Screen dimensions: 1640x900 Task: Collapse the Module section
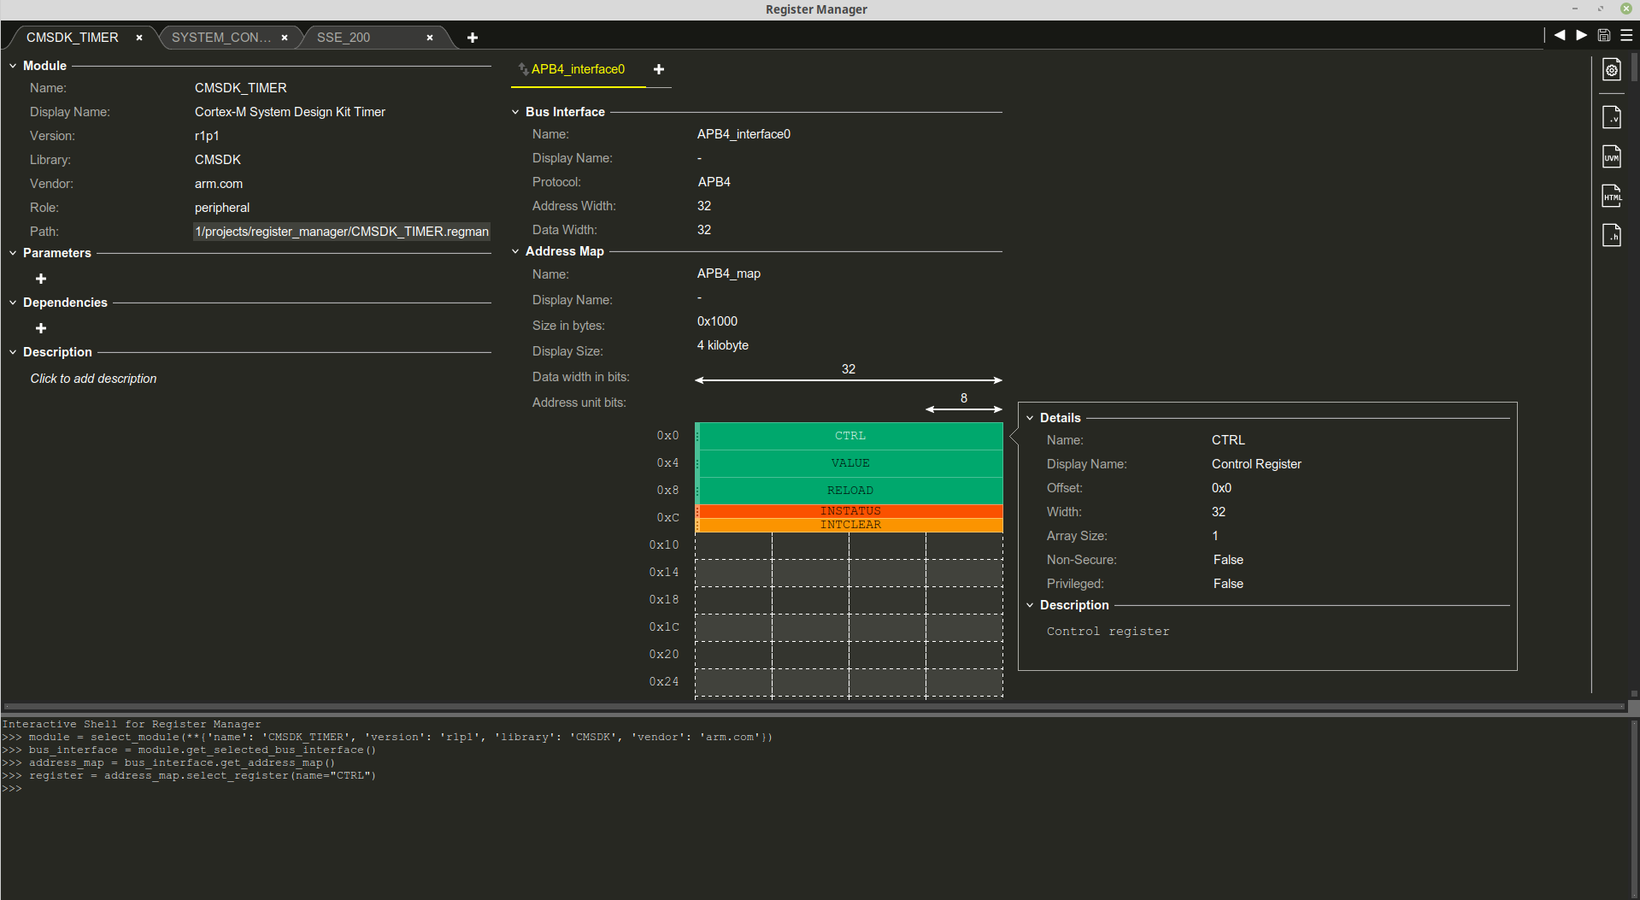pos(12,65)
